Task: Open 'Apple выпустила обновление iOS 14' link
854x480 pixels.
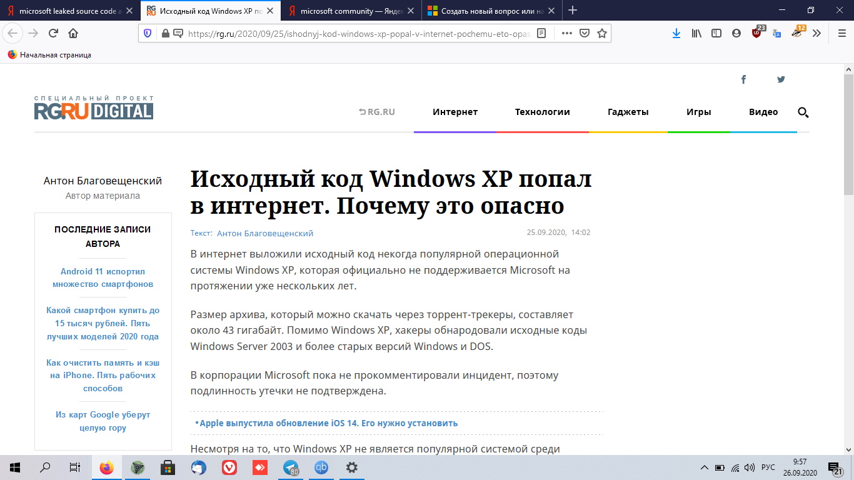Action: (329, 423)
